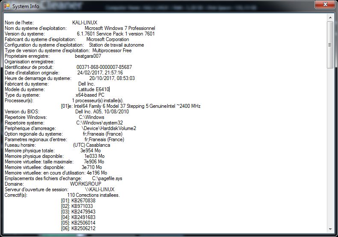Screen dimensions: 338x237
Task: Click version '6.1.7601 Service Pack 1' text
Action: [x=102, y=34]
